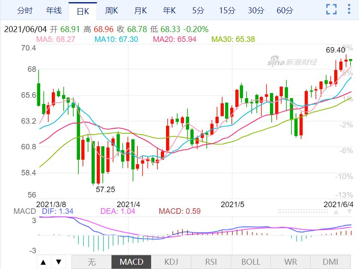
Task: Switch indicator to KDJ
Action: (171, 262)
